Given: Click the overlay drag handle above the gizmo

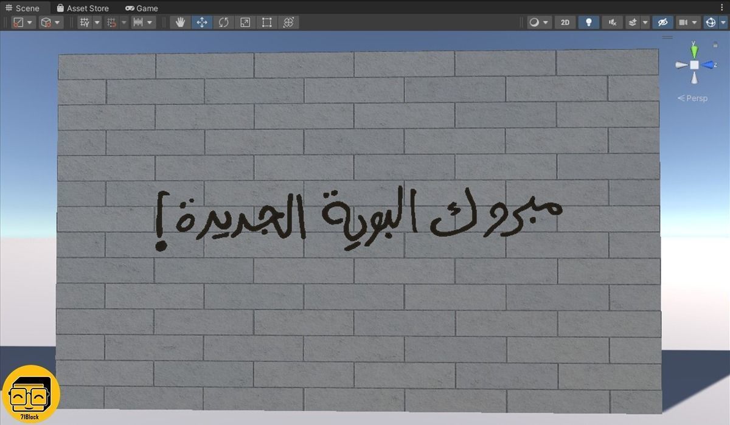Looking at the screenshot, I should pyautogui.click(x=667, y=37).
